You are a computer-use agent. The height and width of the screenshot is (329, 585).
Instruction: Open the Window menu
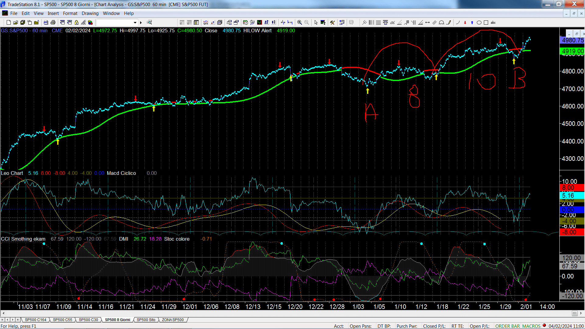click(x=111, y=13)
